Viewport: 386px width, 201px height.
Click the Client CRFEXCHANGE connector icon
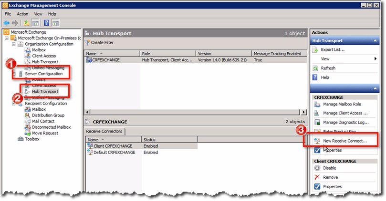(x=90, y=146)
